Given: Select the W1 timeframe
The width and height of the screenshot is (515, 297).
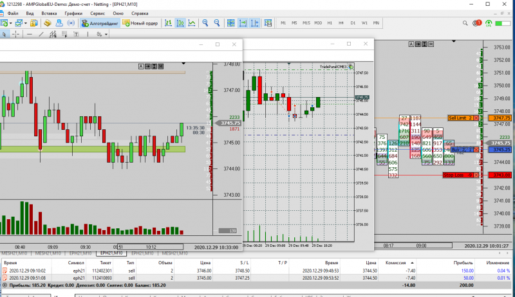Looking at the screenshot, I should (364, 23).
